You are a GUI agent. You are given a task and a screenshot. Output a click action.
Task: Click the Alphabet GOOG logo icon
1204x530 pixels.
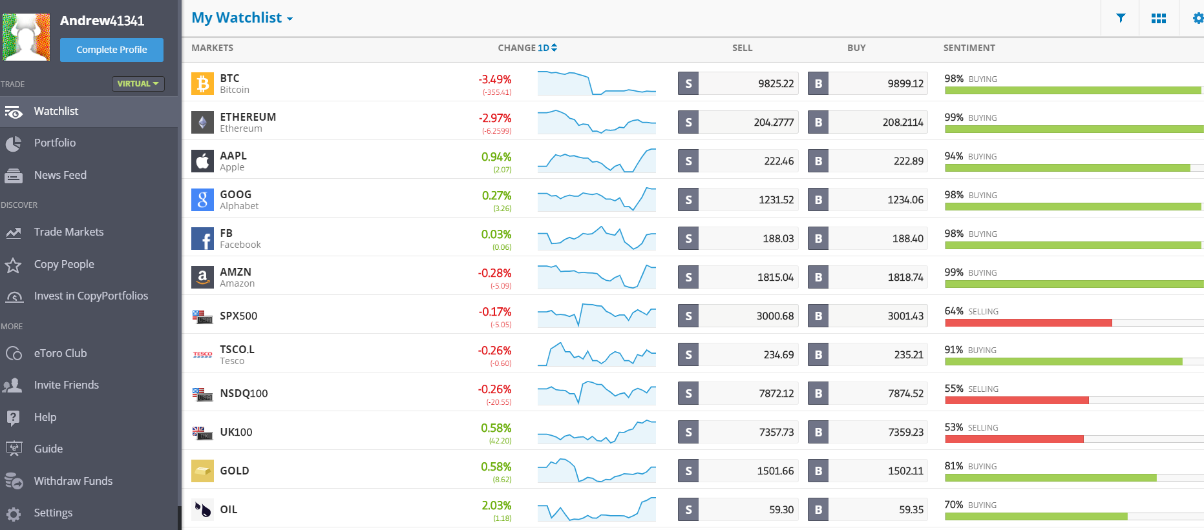202,199
